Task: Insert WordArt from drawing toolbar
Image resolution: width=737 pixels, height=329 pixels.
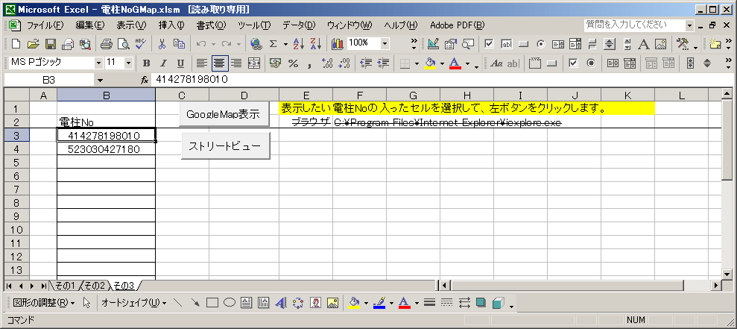Action: 281,303
